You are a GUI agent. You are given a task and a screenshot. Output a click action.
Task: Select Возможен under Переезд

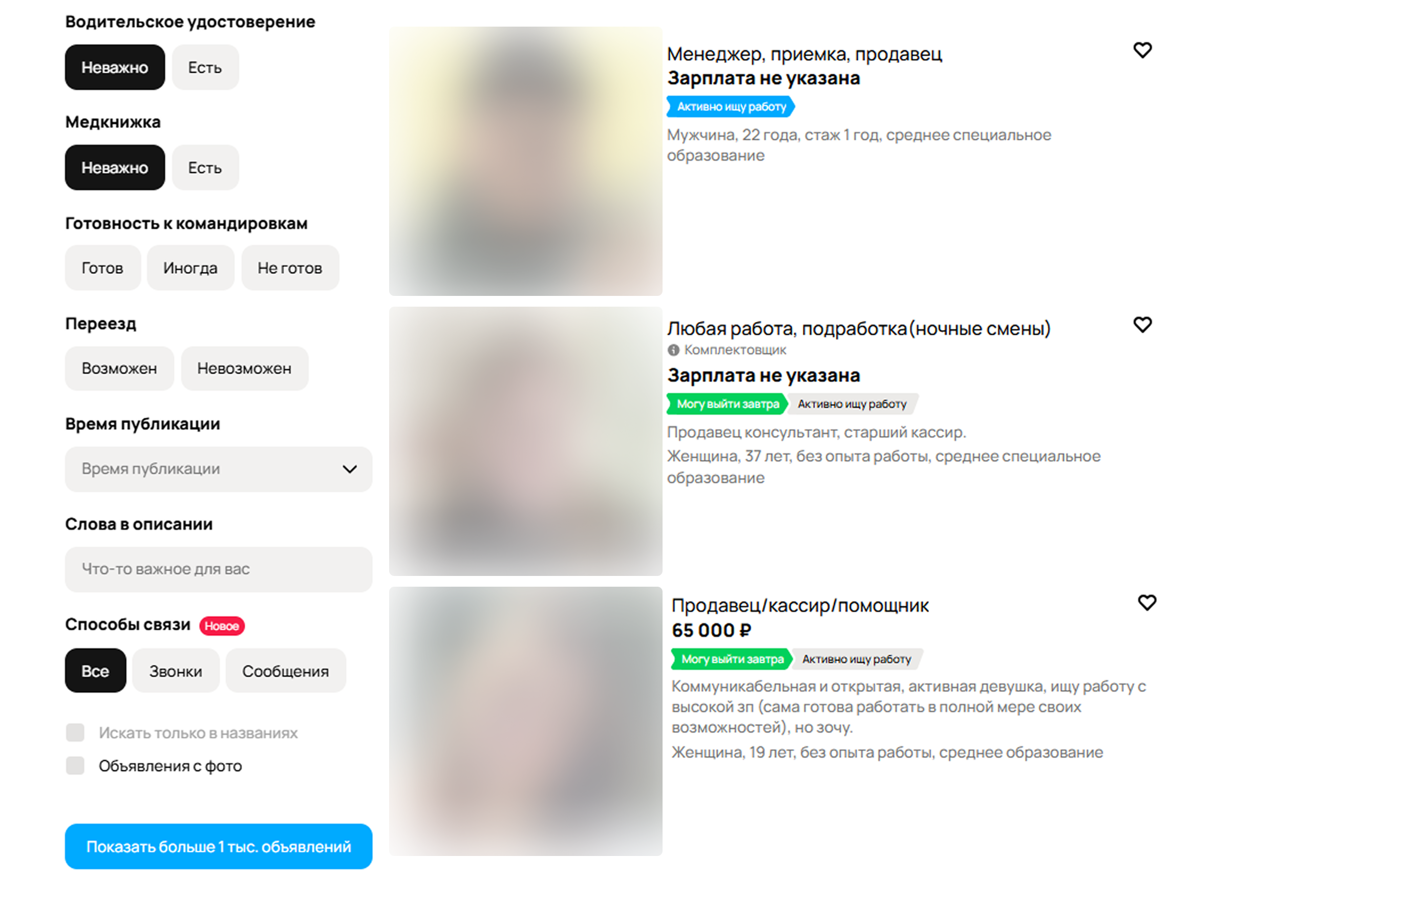click(x=119, y=369)
